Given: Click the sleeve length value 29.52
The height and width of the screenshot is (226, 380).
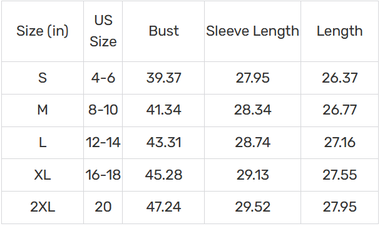Looking at the screenshot, I should click(x=252, y=207).
